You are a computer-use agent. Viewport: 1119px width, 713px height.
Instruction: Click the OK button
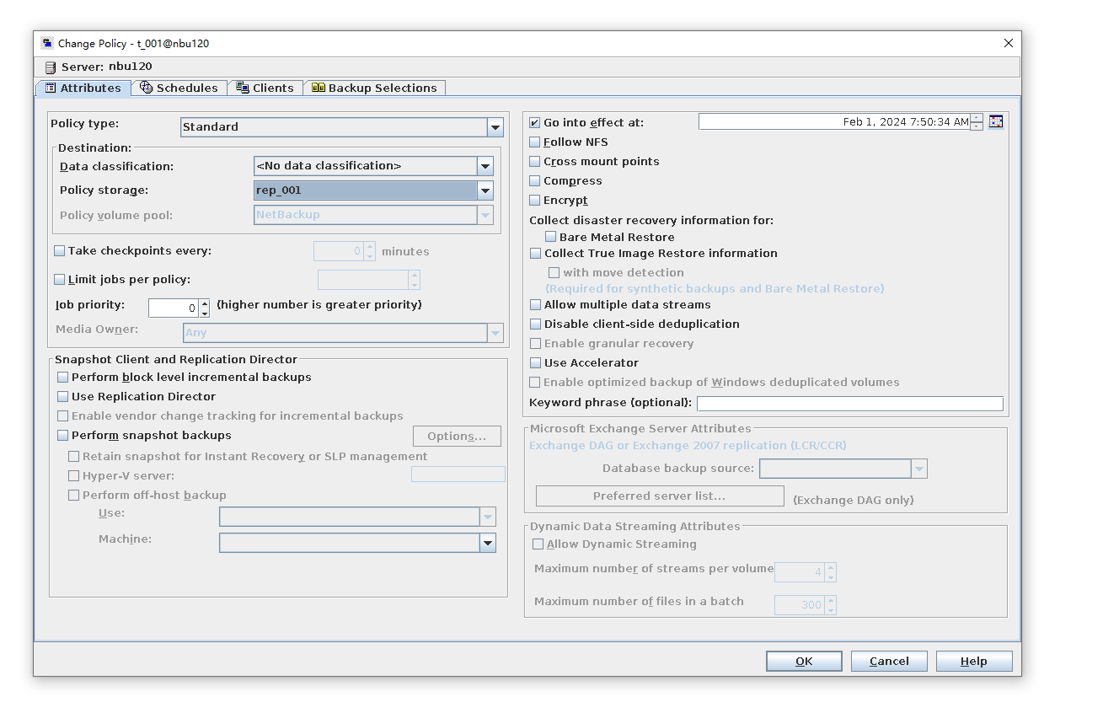pos(804,662)
